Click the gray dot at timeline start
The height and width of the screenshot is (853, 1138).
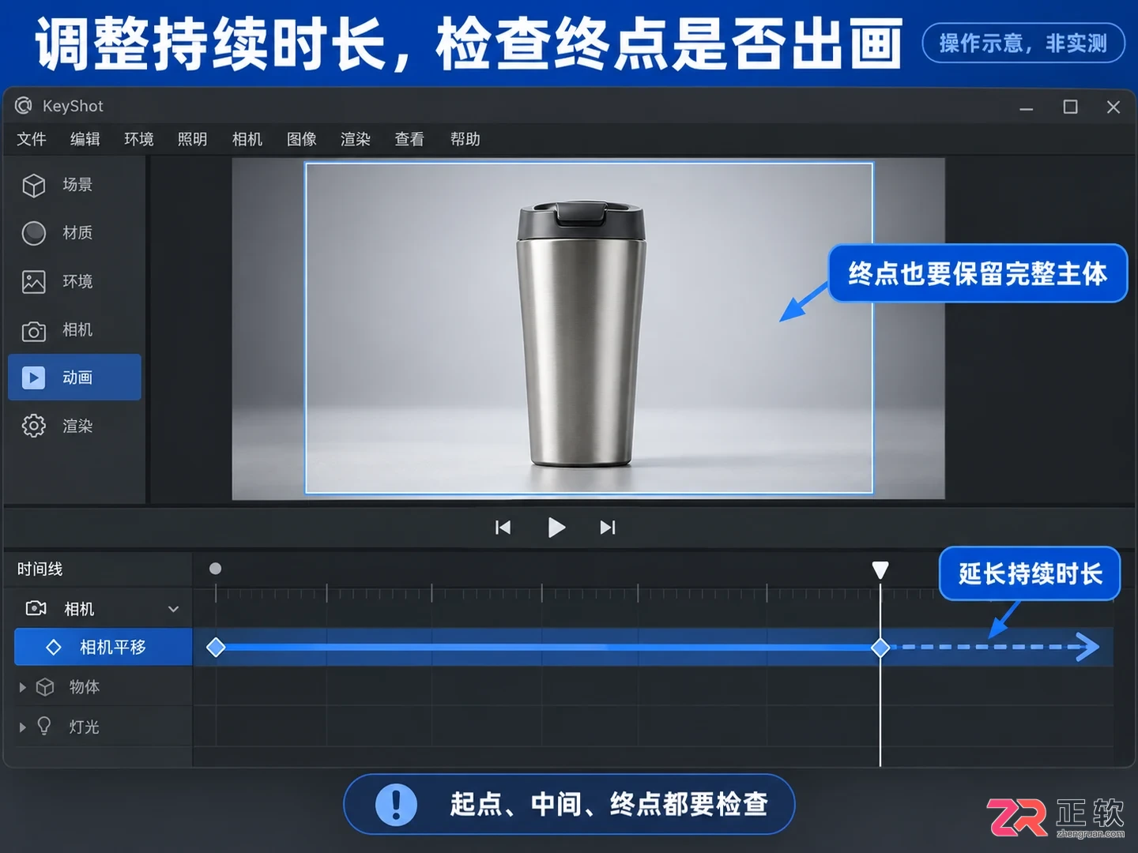coord(215,569)
